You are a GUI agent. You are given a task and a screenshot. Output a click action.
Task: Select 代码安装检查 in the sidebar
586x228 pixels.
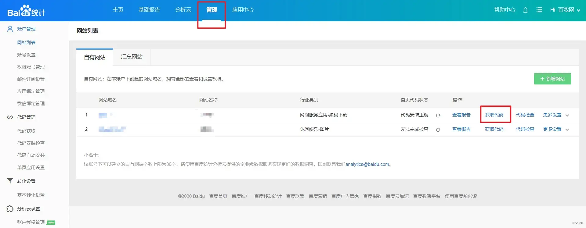click(x=31, y=143)
